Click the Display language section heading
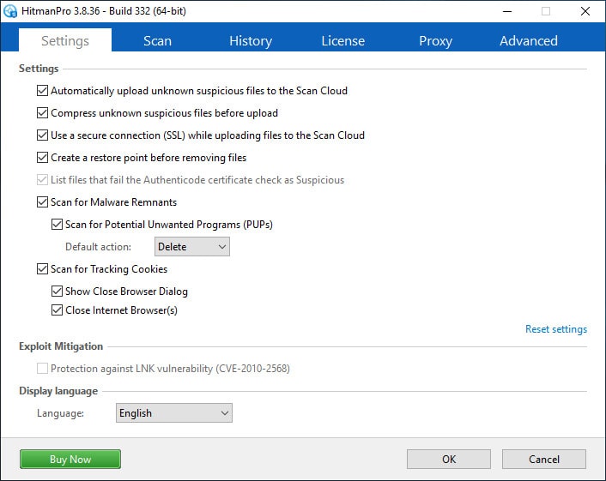 [x=58, y=391]
